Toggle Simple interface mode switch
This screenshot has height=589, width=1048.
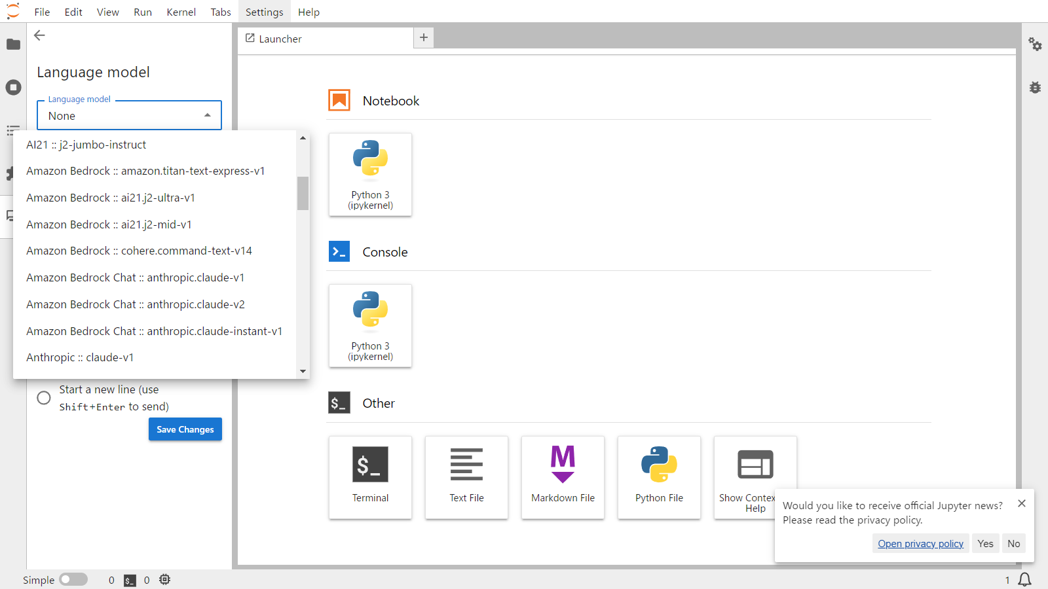click(x=73, y=580)
